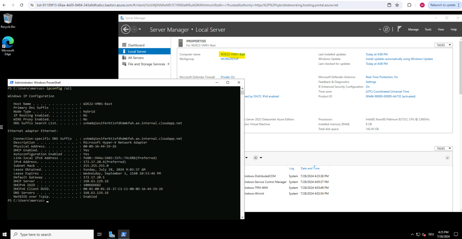The width and height of the screenshot is (462, 239).
Task: Open the Manage menu
Action: [413, 29]
